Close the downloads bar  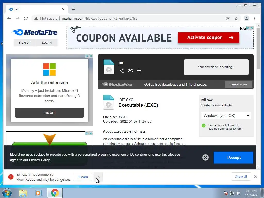(255, 177)
